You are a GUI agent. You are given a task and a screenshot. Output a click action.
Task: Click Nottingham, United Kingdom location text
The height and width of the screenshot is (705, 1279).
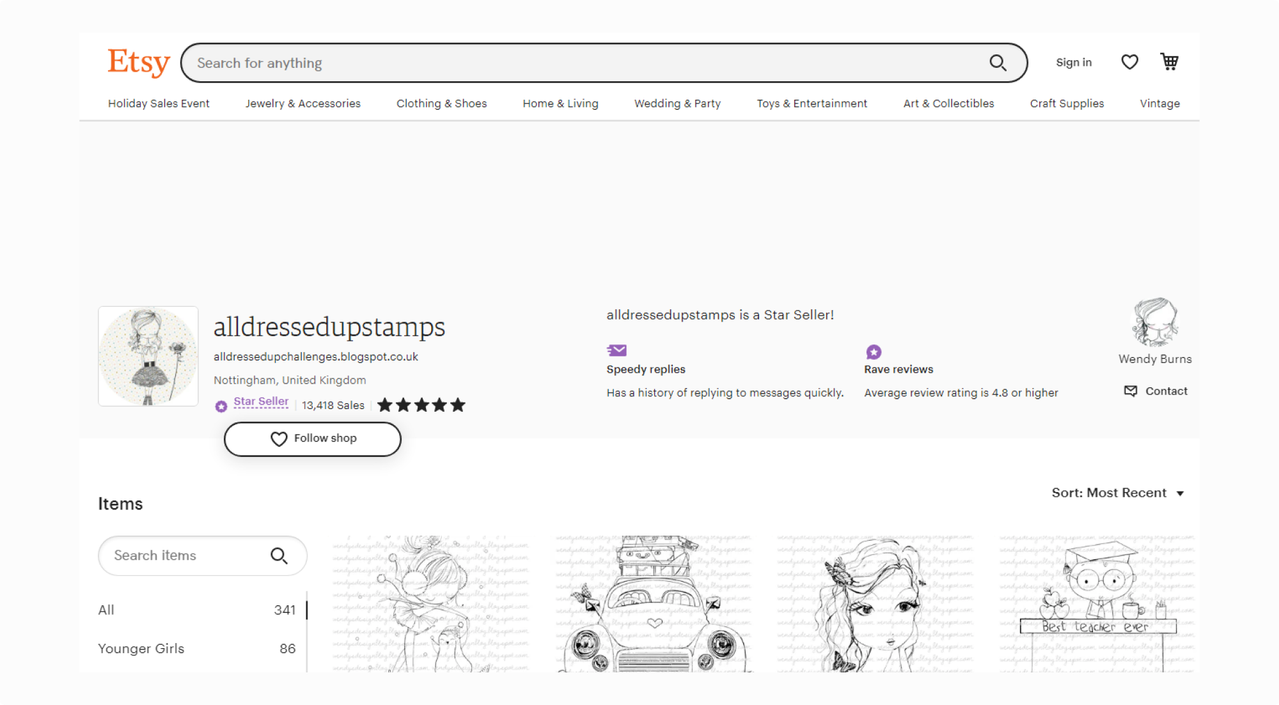[290, 380]
